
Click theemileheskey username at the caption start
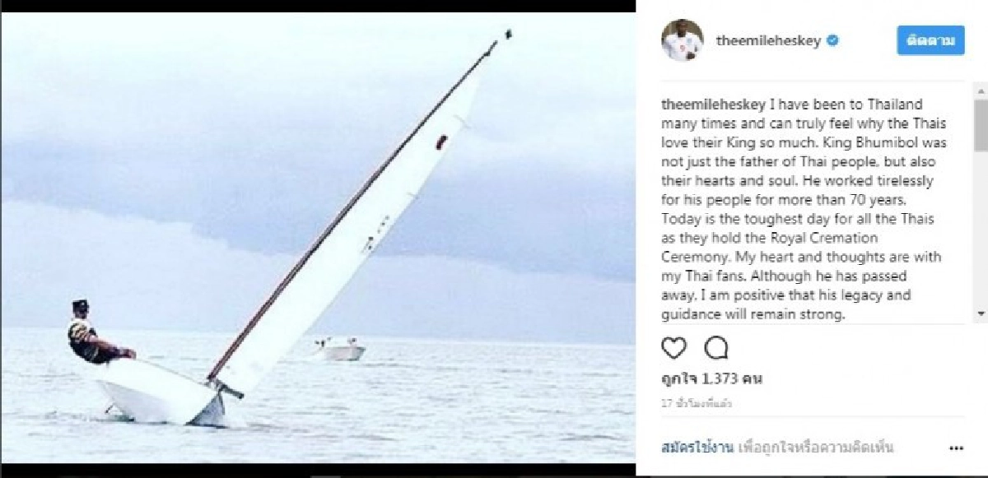713,105
